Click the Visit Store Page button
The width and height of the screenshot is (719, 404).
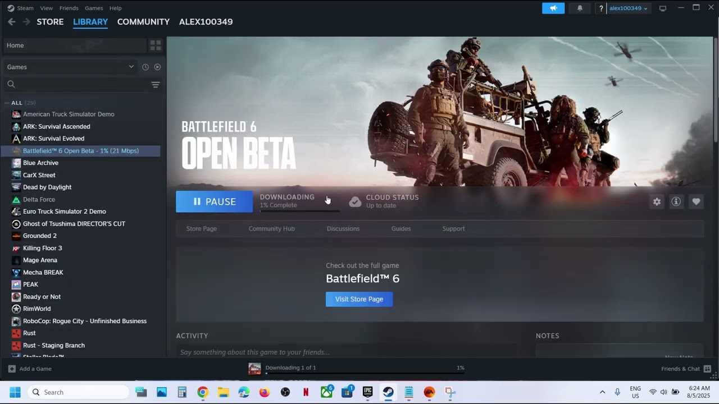tap(359, 299)
